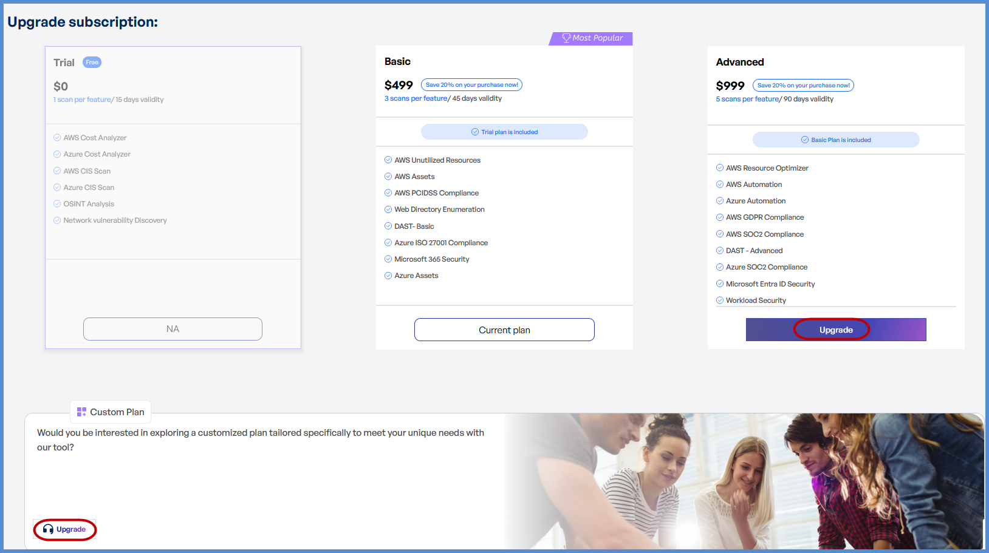Click the NA button in Trial plan

coord(173,329)
